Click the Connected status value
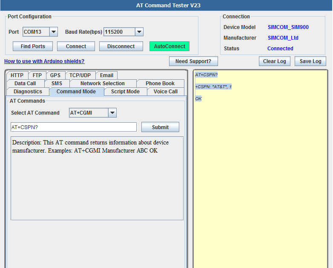 (280, 49)
